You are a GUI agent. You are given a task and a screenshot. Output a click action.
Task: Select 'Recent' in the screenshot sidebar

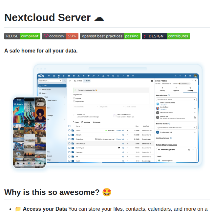[x=43, y=93]
